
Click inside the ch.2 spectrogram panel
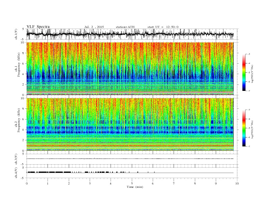coord(130,125)
